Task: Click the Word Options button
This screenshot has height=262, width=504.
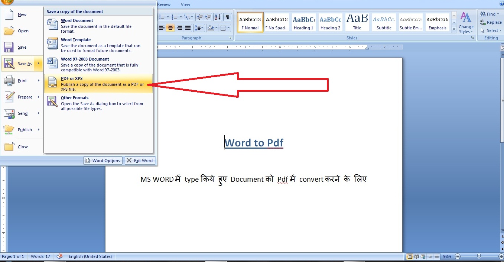Action: point(103,161)
